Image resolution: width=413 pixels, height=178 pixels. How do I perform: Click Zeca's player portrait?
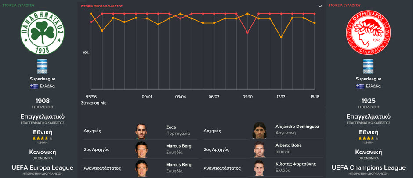(x=141, y=131)
